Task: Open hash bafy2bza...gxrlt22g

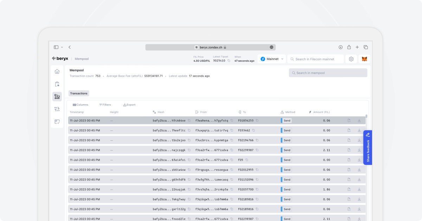Action: [169, 209]
